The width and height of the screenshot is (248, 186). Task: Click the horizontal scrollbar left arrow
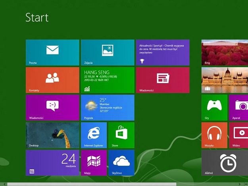(4, 184)
